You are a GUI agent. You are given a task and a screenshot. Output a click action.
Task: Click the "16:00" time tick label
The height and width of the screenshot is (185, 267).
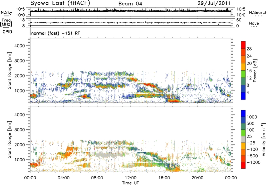click(x=164, y=178)
